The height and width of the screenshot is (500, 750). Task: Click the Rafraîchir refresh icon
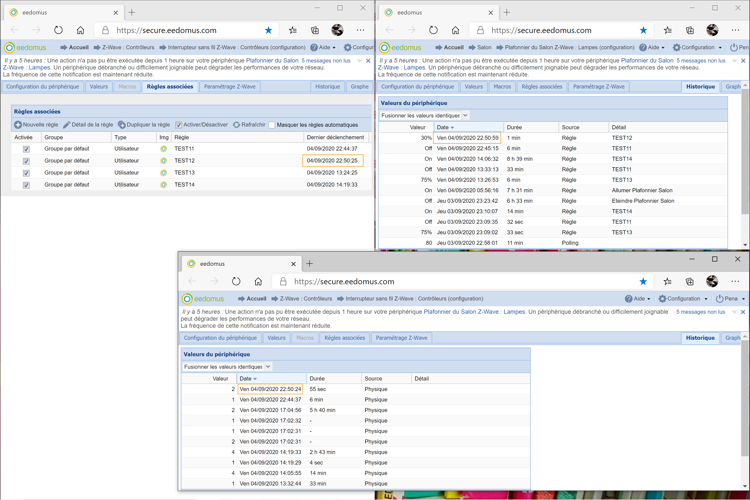236,125
